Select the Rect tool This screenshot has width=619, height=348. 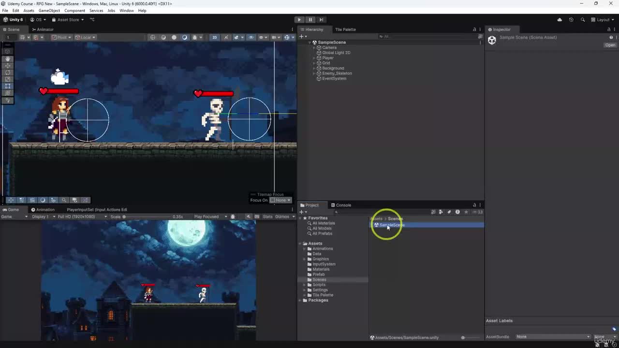[8, 86]
